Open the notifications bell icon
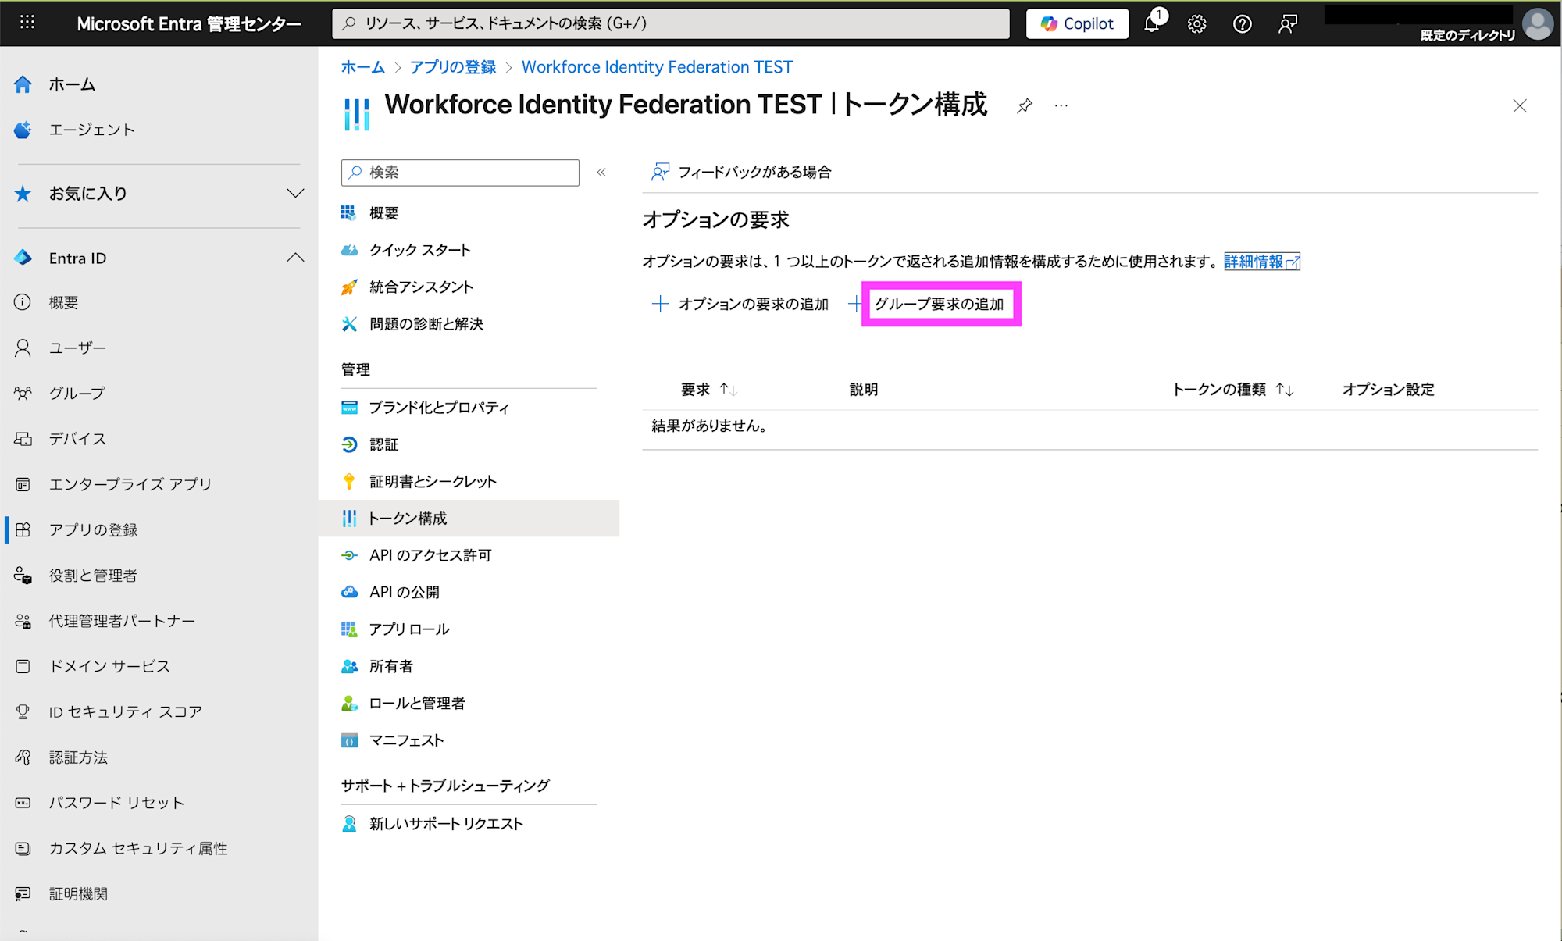 [1152, 23]
